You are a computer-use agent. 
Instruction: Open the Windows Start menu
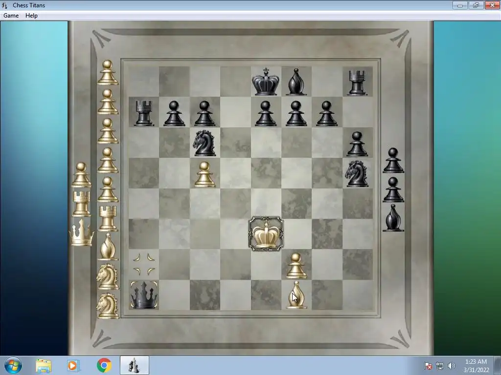click(13, 365)
